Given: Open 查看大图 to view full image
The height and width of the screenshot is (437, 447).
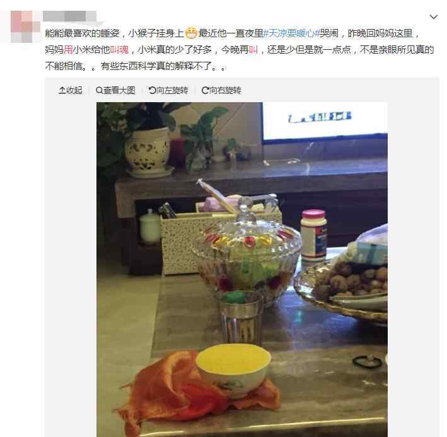Looking at the screenshot, I should [115, 90].
